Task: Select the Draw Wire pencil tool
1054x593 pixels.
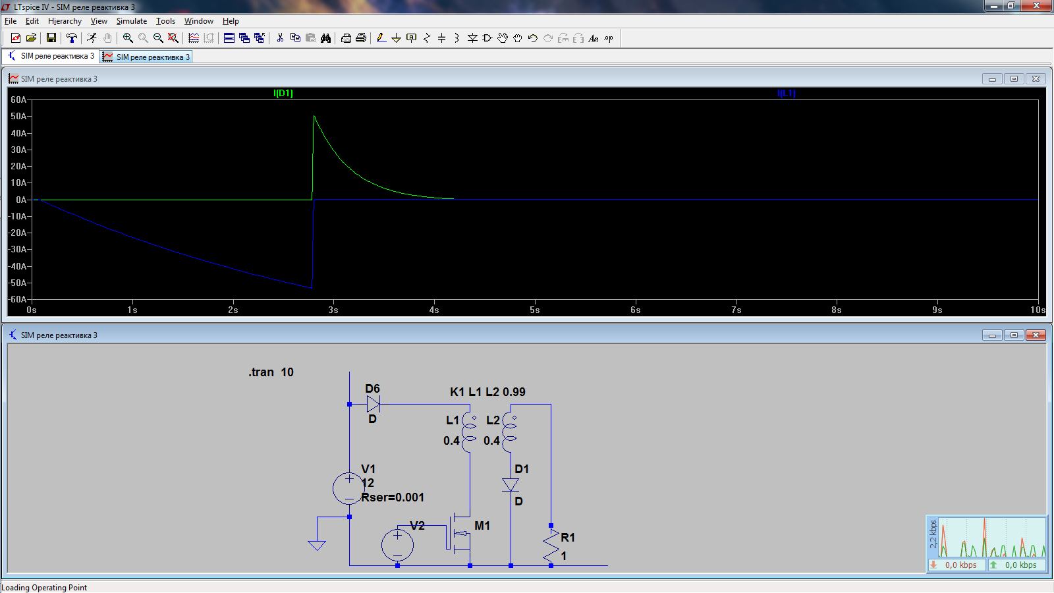Action: tap(381, 38)
